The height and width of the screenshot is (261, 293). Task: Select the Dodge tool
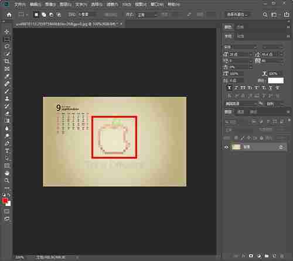pos(7,136)
